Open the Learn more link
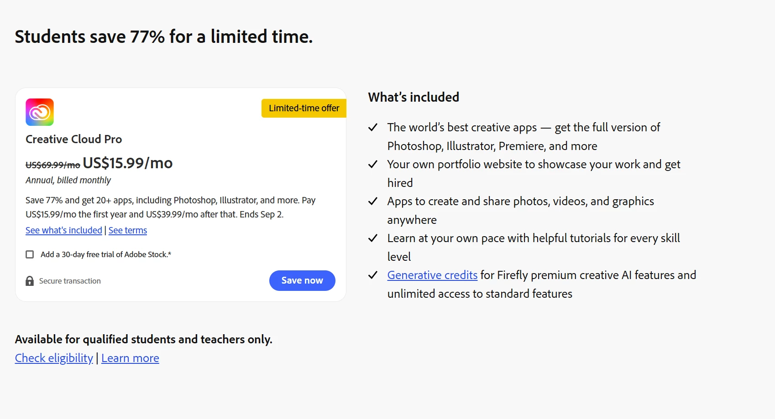 (x=130, y=358)
